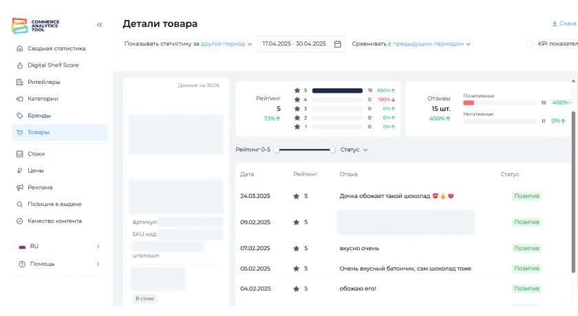
Task: Open the Статус filter dropdown
Action: pos(354,150)
